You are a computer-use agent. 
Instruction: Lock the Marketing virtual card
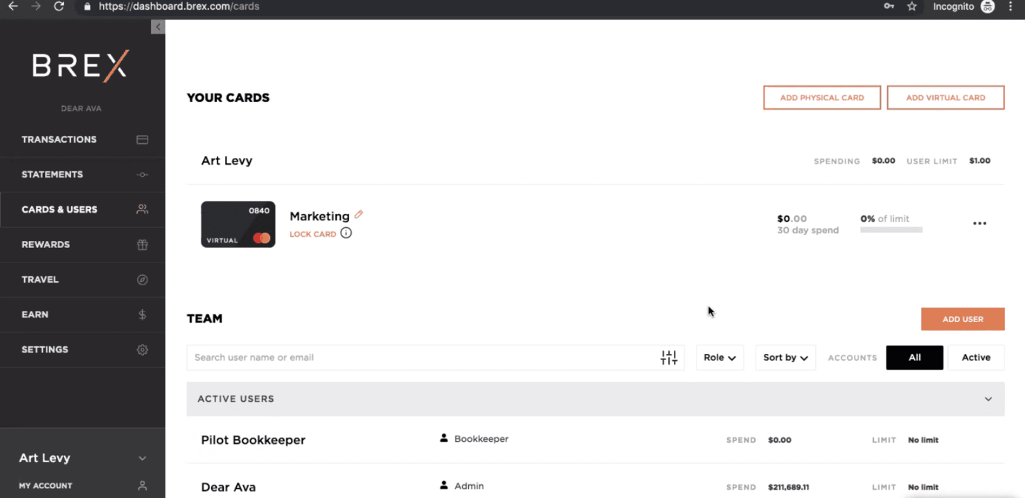312,234
